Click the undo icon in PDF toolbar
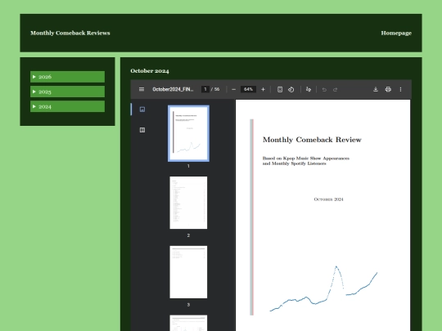442x331 pixels. 324,89
